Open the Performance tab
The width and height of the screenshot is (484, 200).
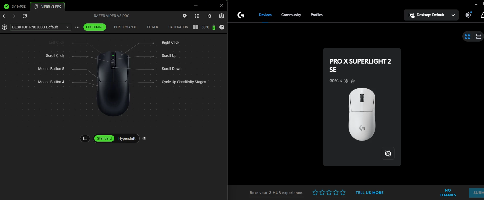coord(125,27)
